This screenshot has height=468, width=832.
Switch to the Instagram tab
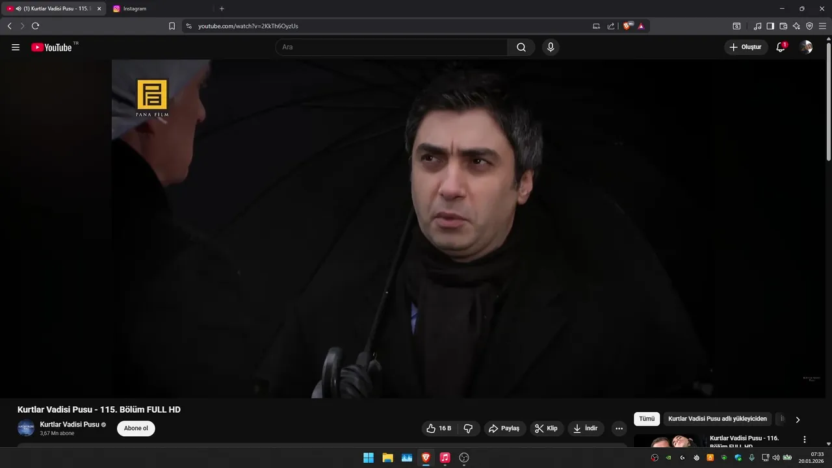(160, 8)
